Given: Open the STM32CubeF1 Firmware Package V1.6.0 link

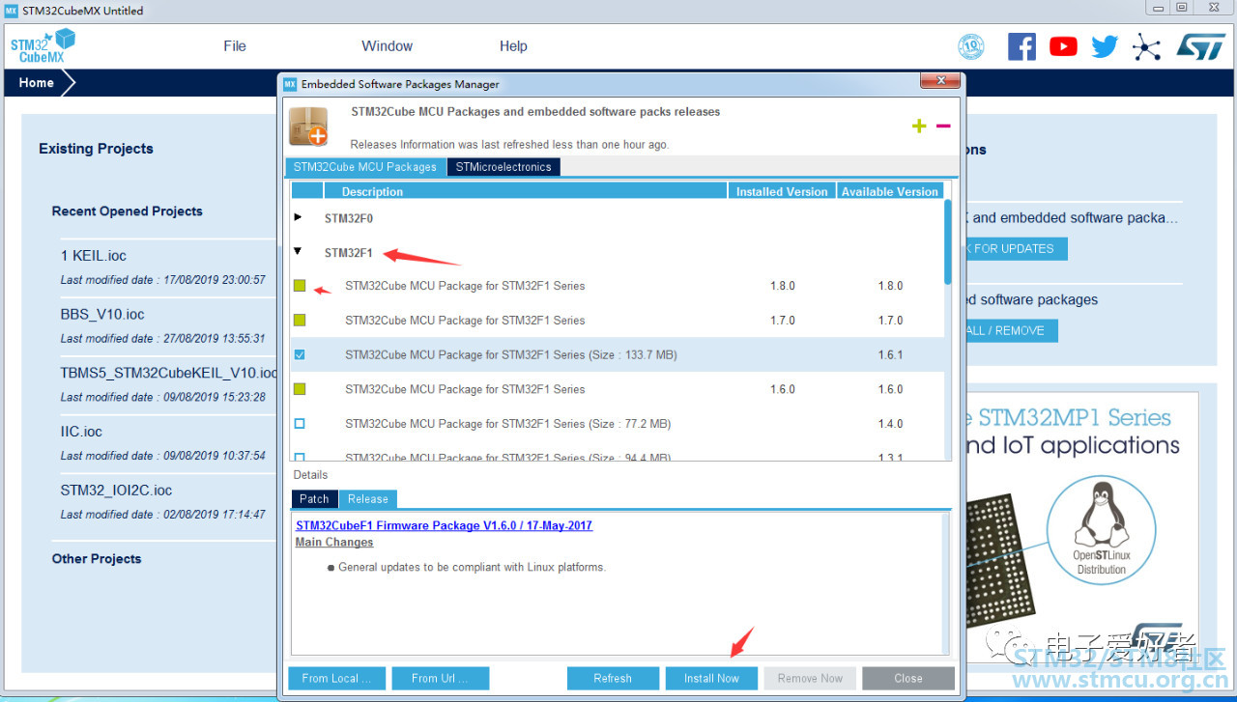Looking at the screenshot, I should coord(444,526).
